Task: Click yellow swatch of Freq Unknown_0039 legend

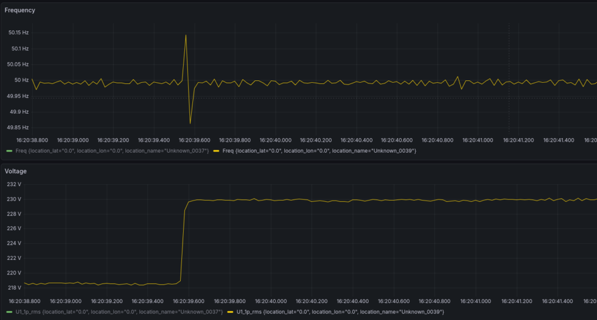Action: (216, 151)
